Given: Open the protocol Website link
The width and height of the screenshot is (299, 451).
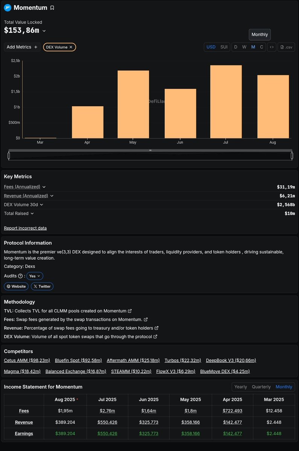Looking at the screenshot, I should [16, 286].
